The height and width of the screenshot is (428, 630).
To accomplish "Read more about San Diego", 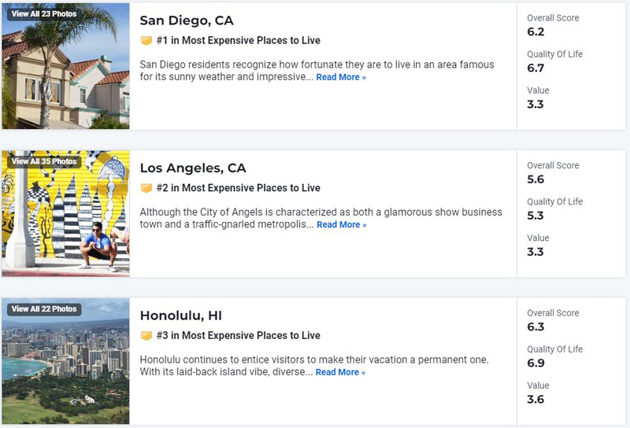I will point(341,77).
